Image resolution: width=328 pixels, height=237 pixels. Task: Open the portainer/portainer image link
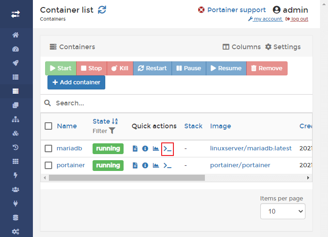click(x=240, y=165)
